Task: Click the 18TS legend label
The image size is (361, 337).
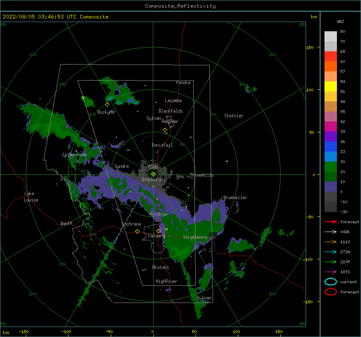Action: click(x=345, y=272)
